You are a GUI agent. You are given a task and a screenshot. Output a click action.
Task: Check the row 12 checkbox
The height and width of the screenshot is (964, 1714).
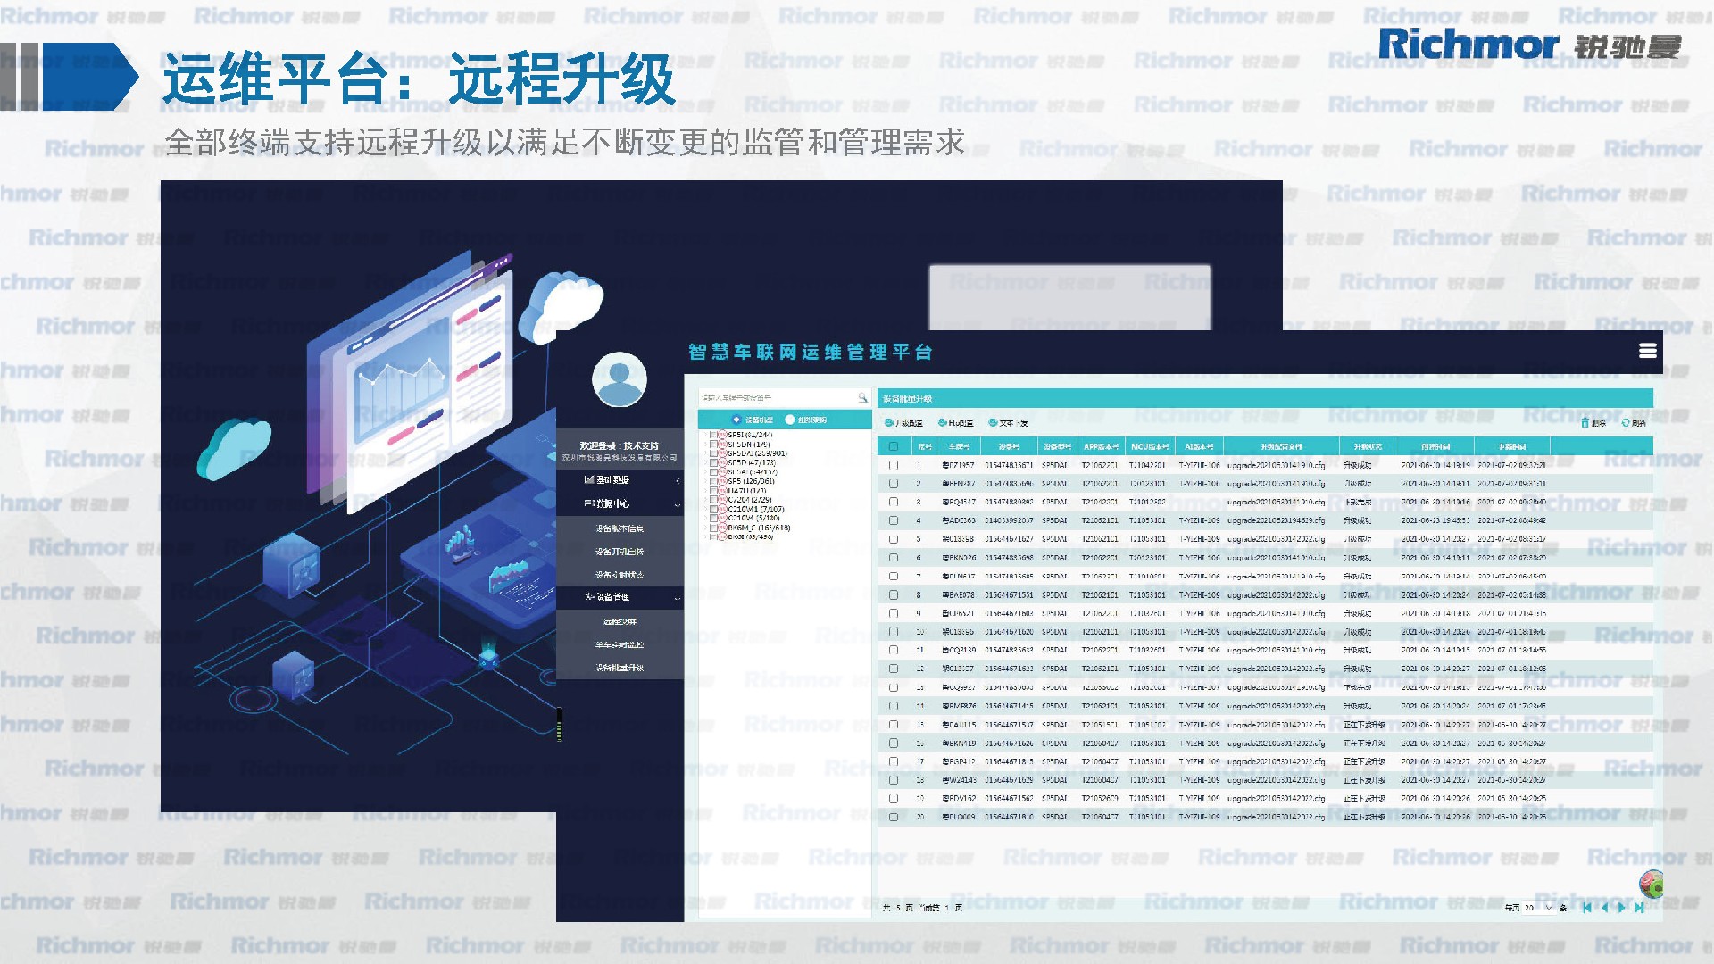(893, 669)
